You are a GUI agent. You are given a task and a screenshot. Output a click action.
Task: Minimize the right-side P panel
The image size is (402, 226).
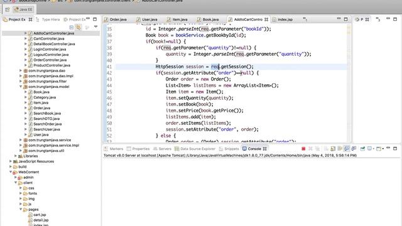click(x=388, y=19)
